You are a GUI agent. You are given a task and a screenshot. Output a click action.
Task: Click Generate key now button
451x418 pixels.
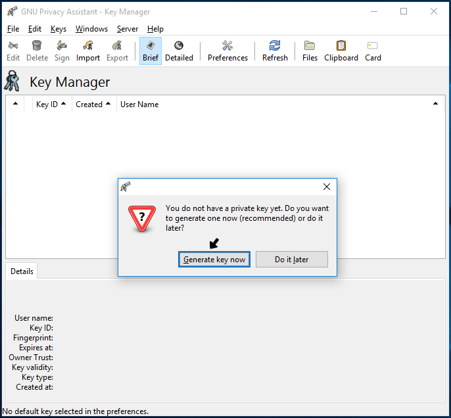[214, 260]
